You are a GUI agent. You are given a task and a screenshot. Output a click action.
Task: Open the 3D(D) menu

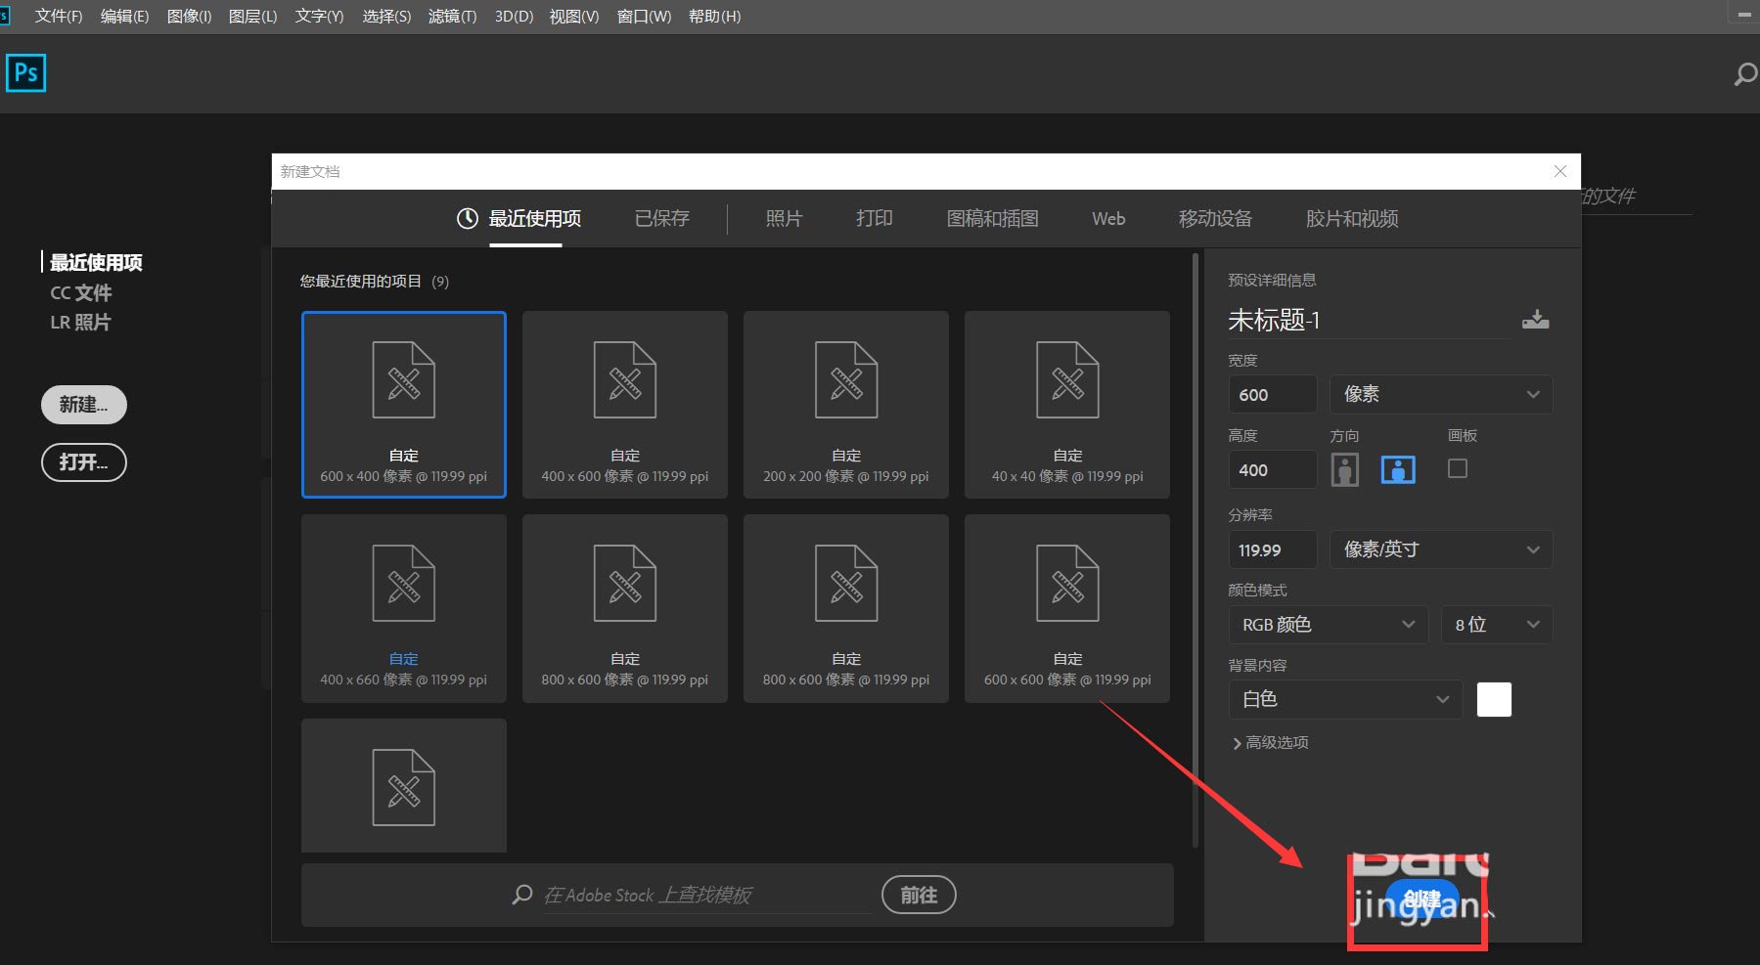[514, 17]
